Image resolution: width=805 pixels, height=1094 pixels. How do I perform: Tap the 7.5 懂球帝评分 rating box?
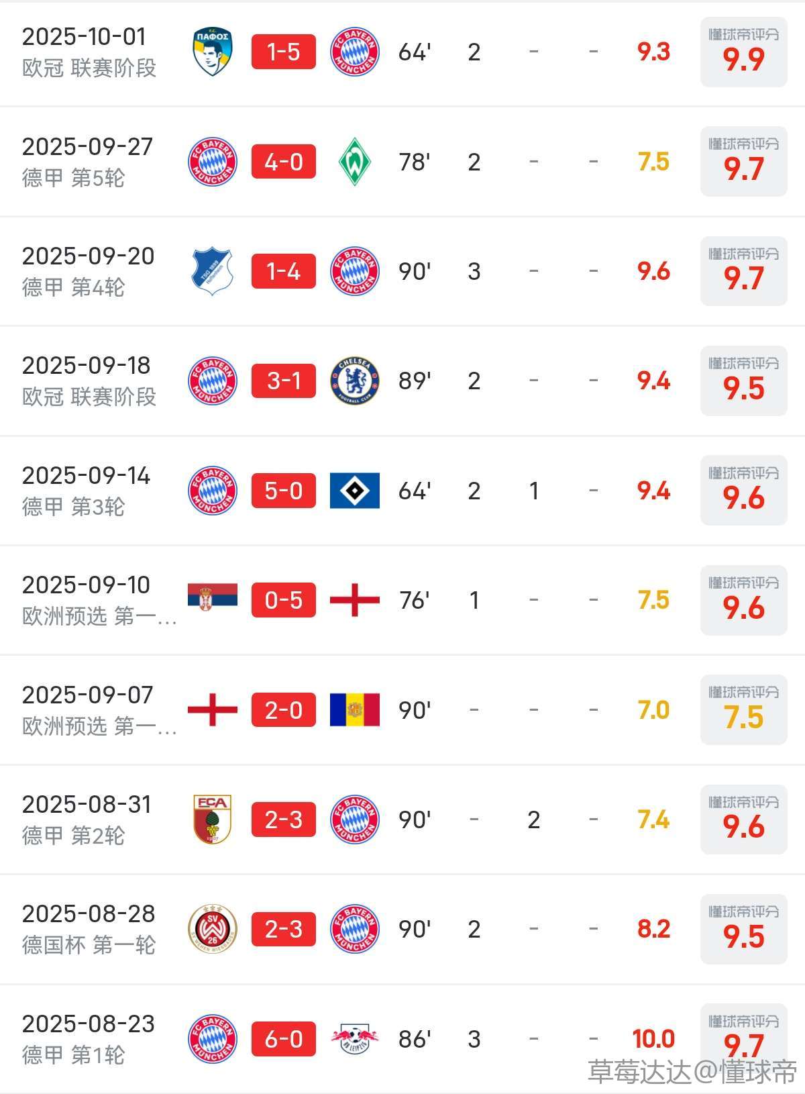[x=743, y=710]
